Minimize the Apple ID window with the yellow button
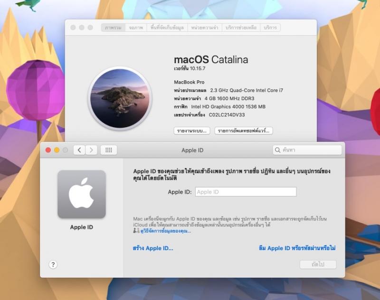Viewport: 380px width, 300px height. 57,150
